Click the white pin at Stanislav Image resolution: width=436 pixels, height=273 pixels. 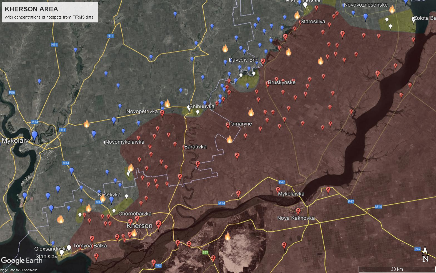point(62,253)
